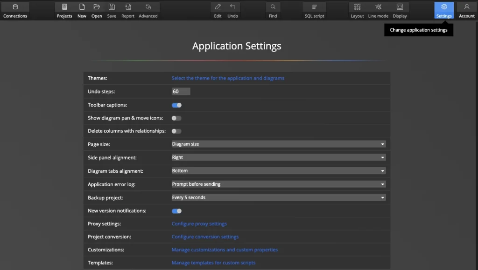478x270 pixels.
Task: Switch off New version notifications toggle
Action: pyautogui.click(x=176, y=211)
